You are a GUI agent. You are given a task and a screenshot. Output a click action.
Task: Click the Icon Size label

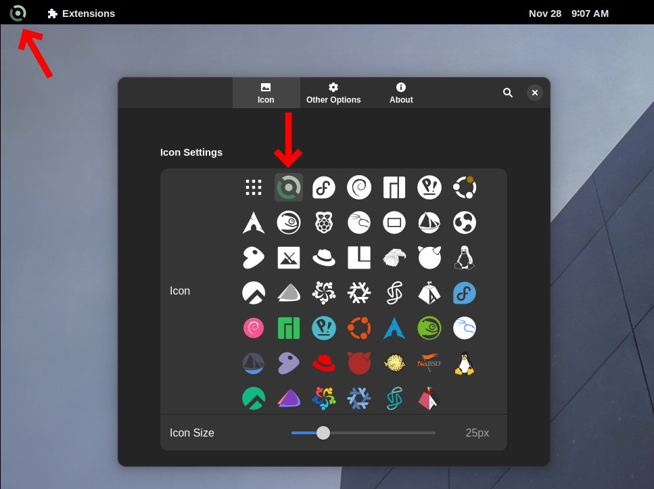coord(192,433)
